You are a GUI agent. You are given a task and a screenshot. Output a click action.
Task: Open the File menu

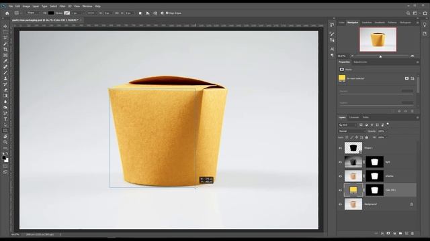[11, 6]
